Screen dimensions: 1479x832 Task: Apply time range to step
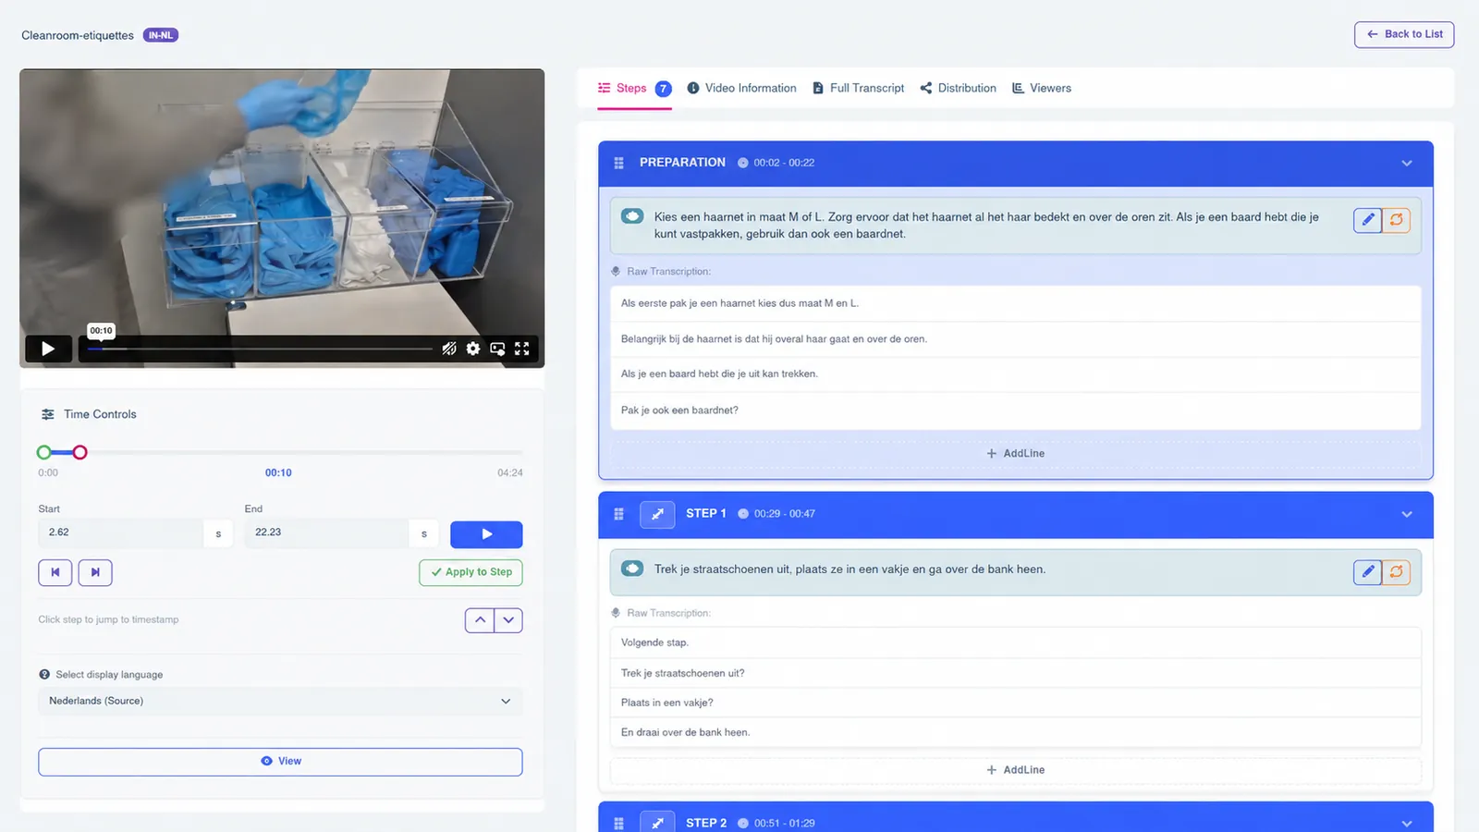[471, 572]
